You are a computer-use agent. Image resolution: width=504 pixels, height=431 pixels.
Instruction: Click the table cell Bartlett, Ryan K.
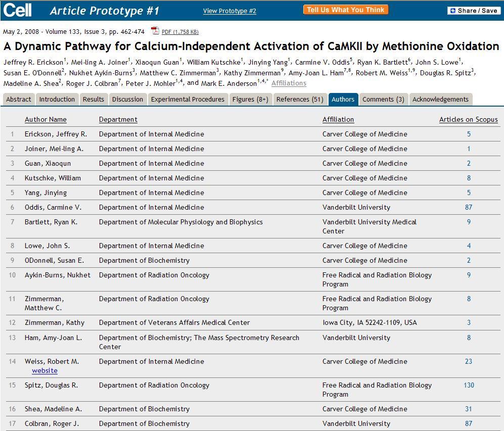(51, 222)
